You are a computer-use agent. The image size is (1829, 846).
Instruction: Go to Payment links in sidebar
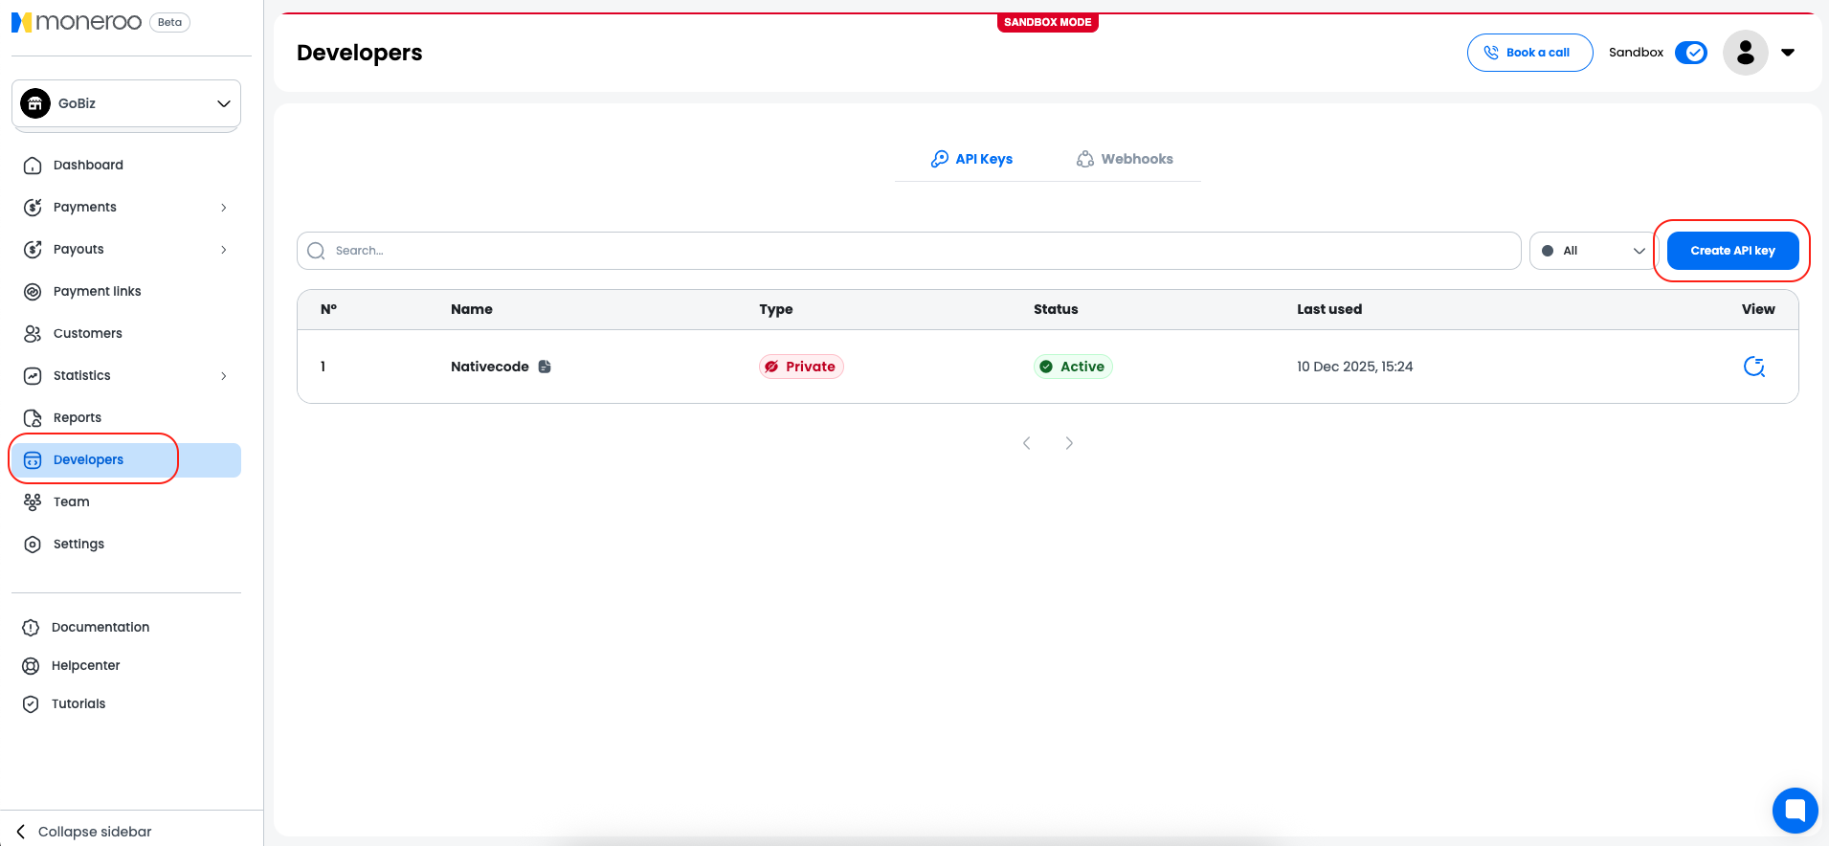97,291
